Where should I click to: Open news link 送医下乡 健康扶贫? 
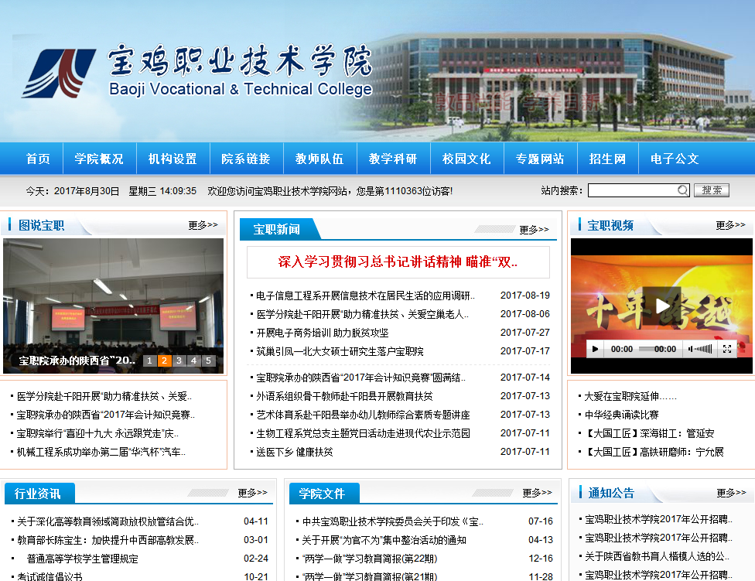point(295,452)
